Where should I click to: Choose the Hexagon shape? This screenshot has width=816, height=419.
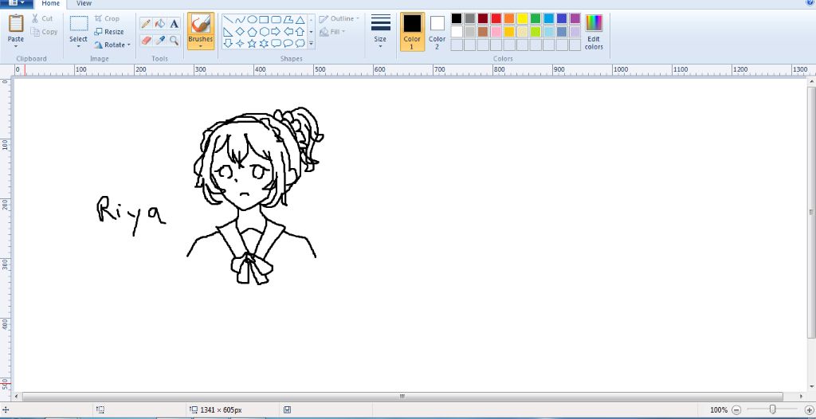[264, 32]
